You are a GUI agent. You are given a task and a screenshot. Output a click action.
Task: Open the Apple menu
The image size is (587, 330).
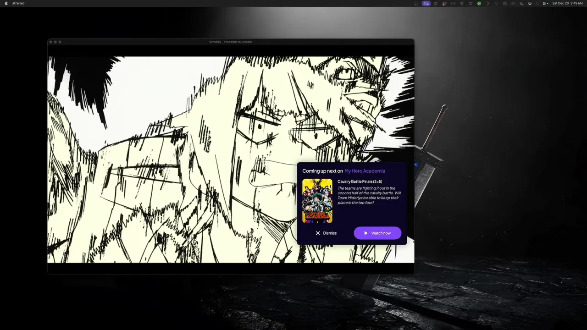click(6, 3)
